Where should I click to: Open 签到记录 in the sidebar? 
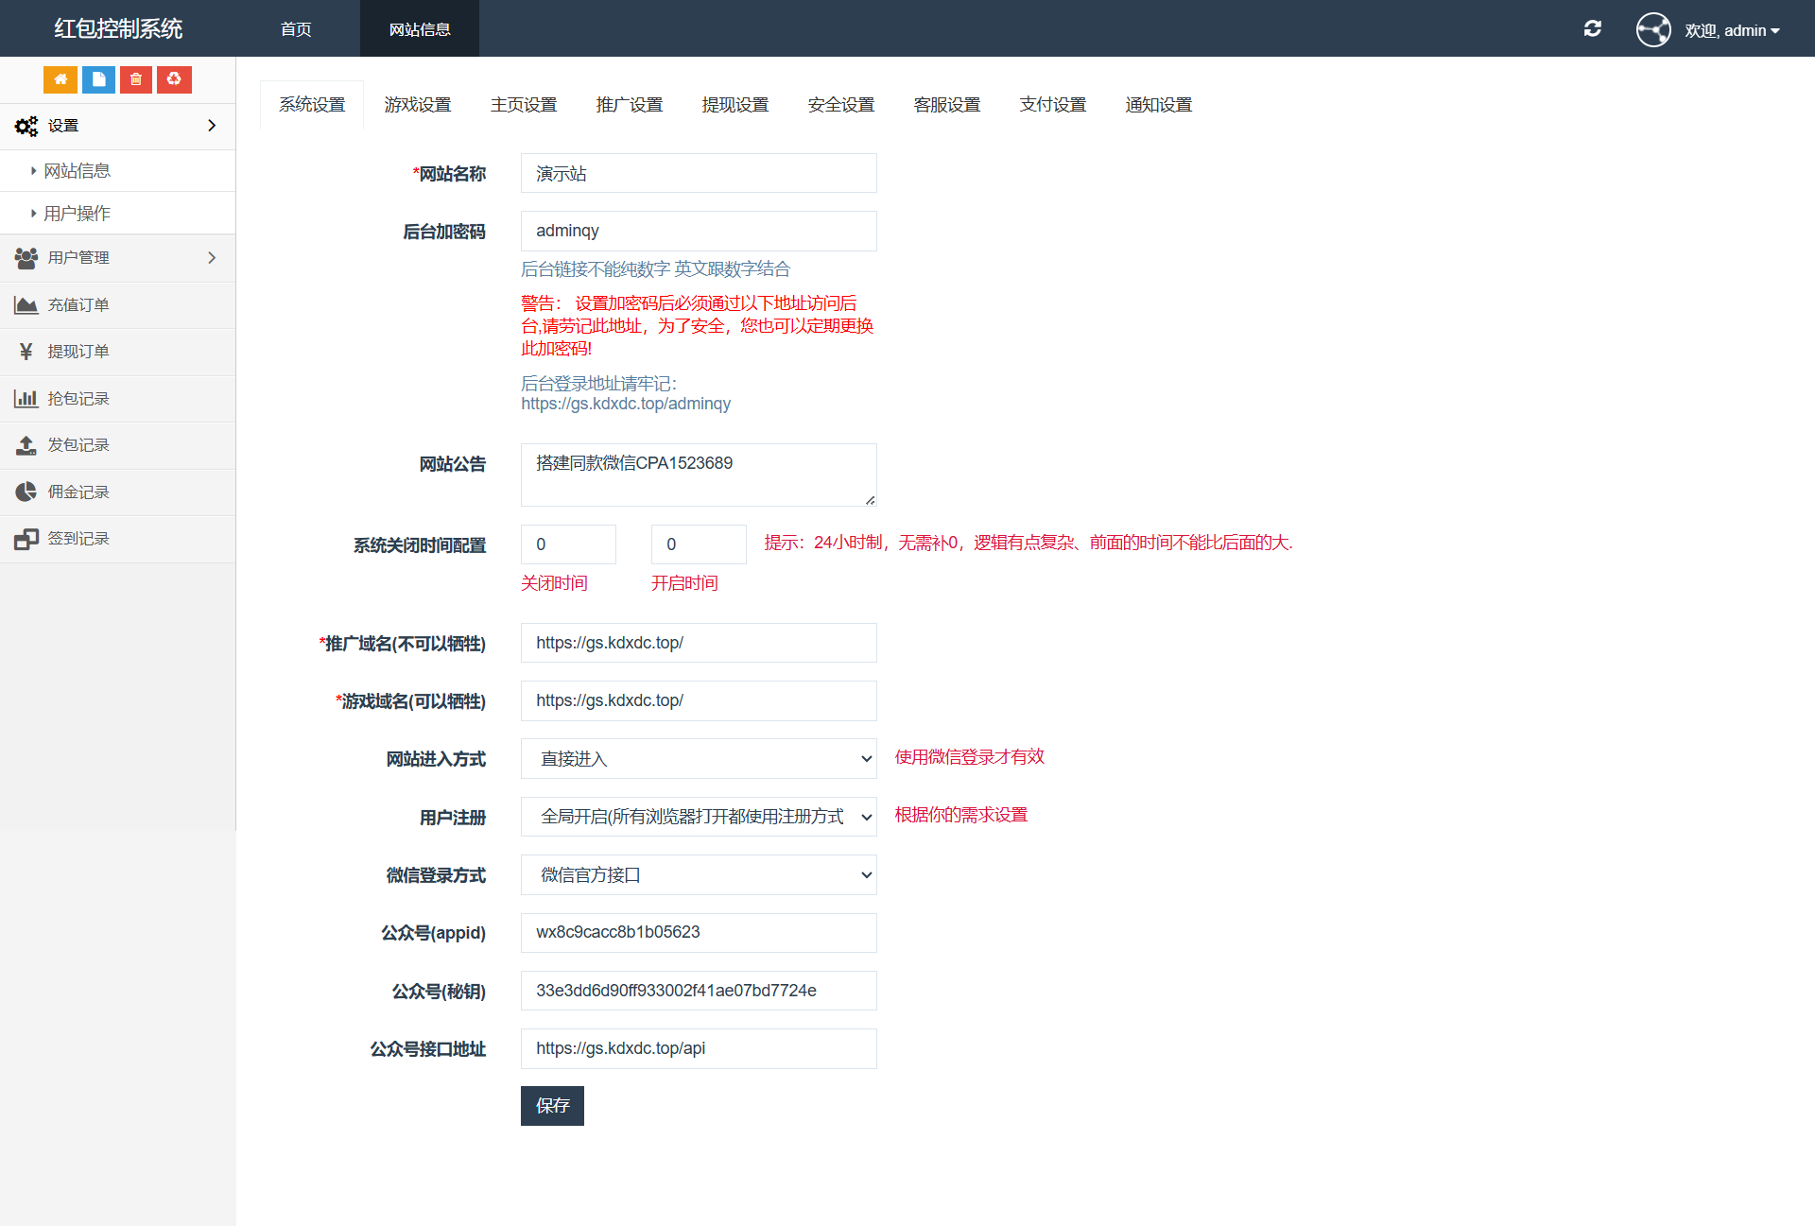(78, 538)
